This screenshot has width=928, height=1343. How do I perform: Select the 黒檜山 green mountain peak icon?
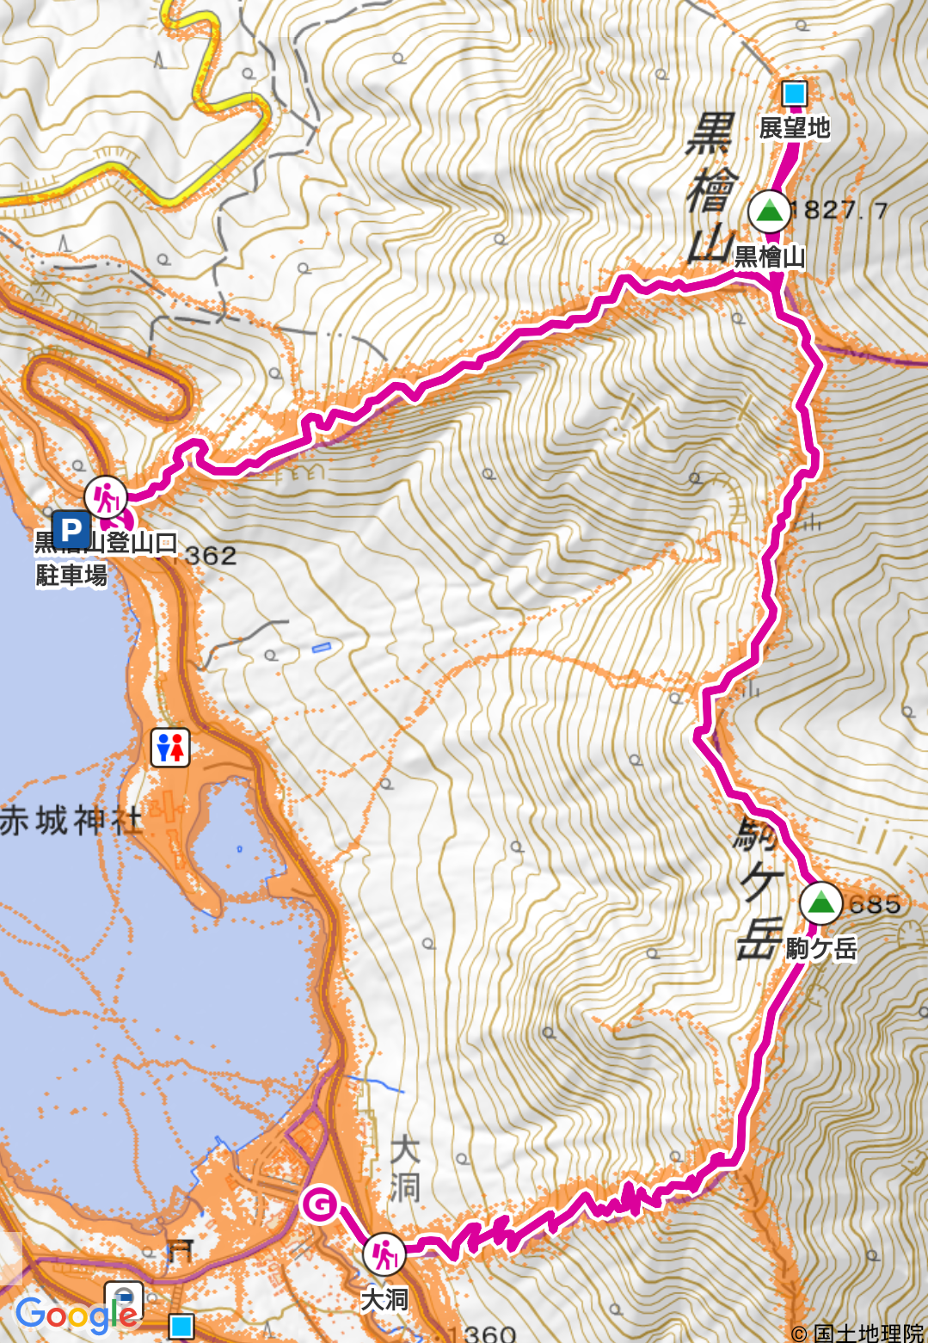[769, 211]
